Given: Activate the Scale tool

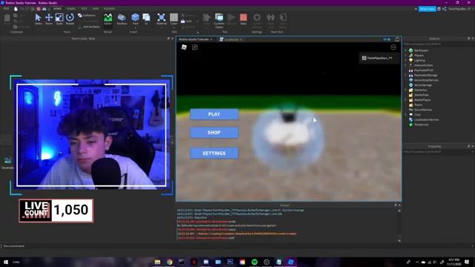Looking at the screenshot, I should [x=59, y=19].
